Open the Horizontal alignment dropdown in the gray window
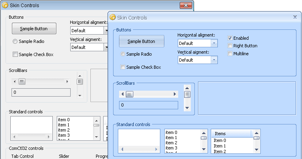 (x=106, y=31)
